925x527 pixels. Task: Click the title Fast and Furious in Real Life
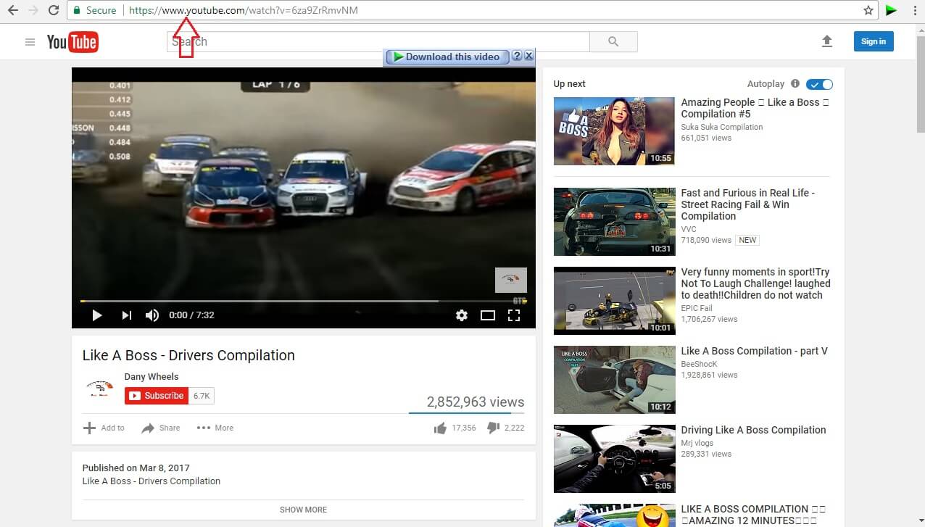pyautogui.click(x=748, y=204)
